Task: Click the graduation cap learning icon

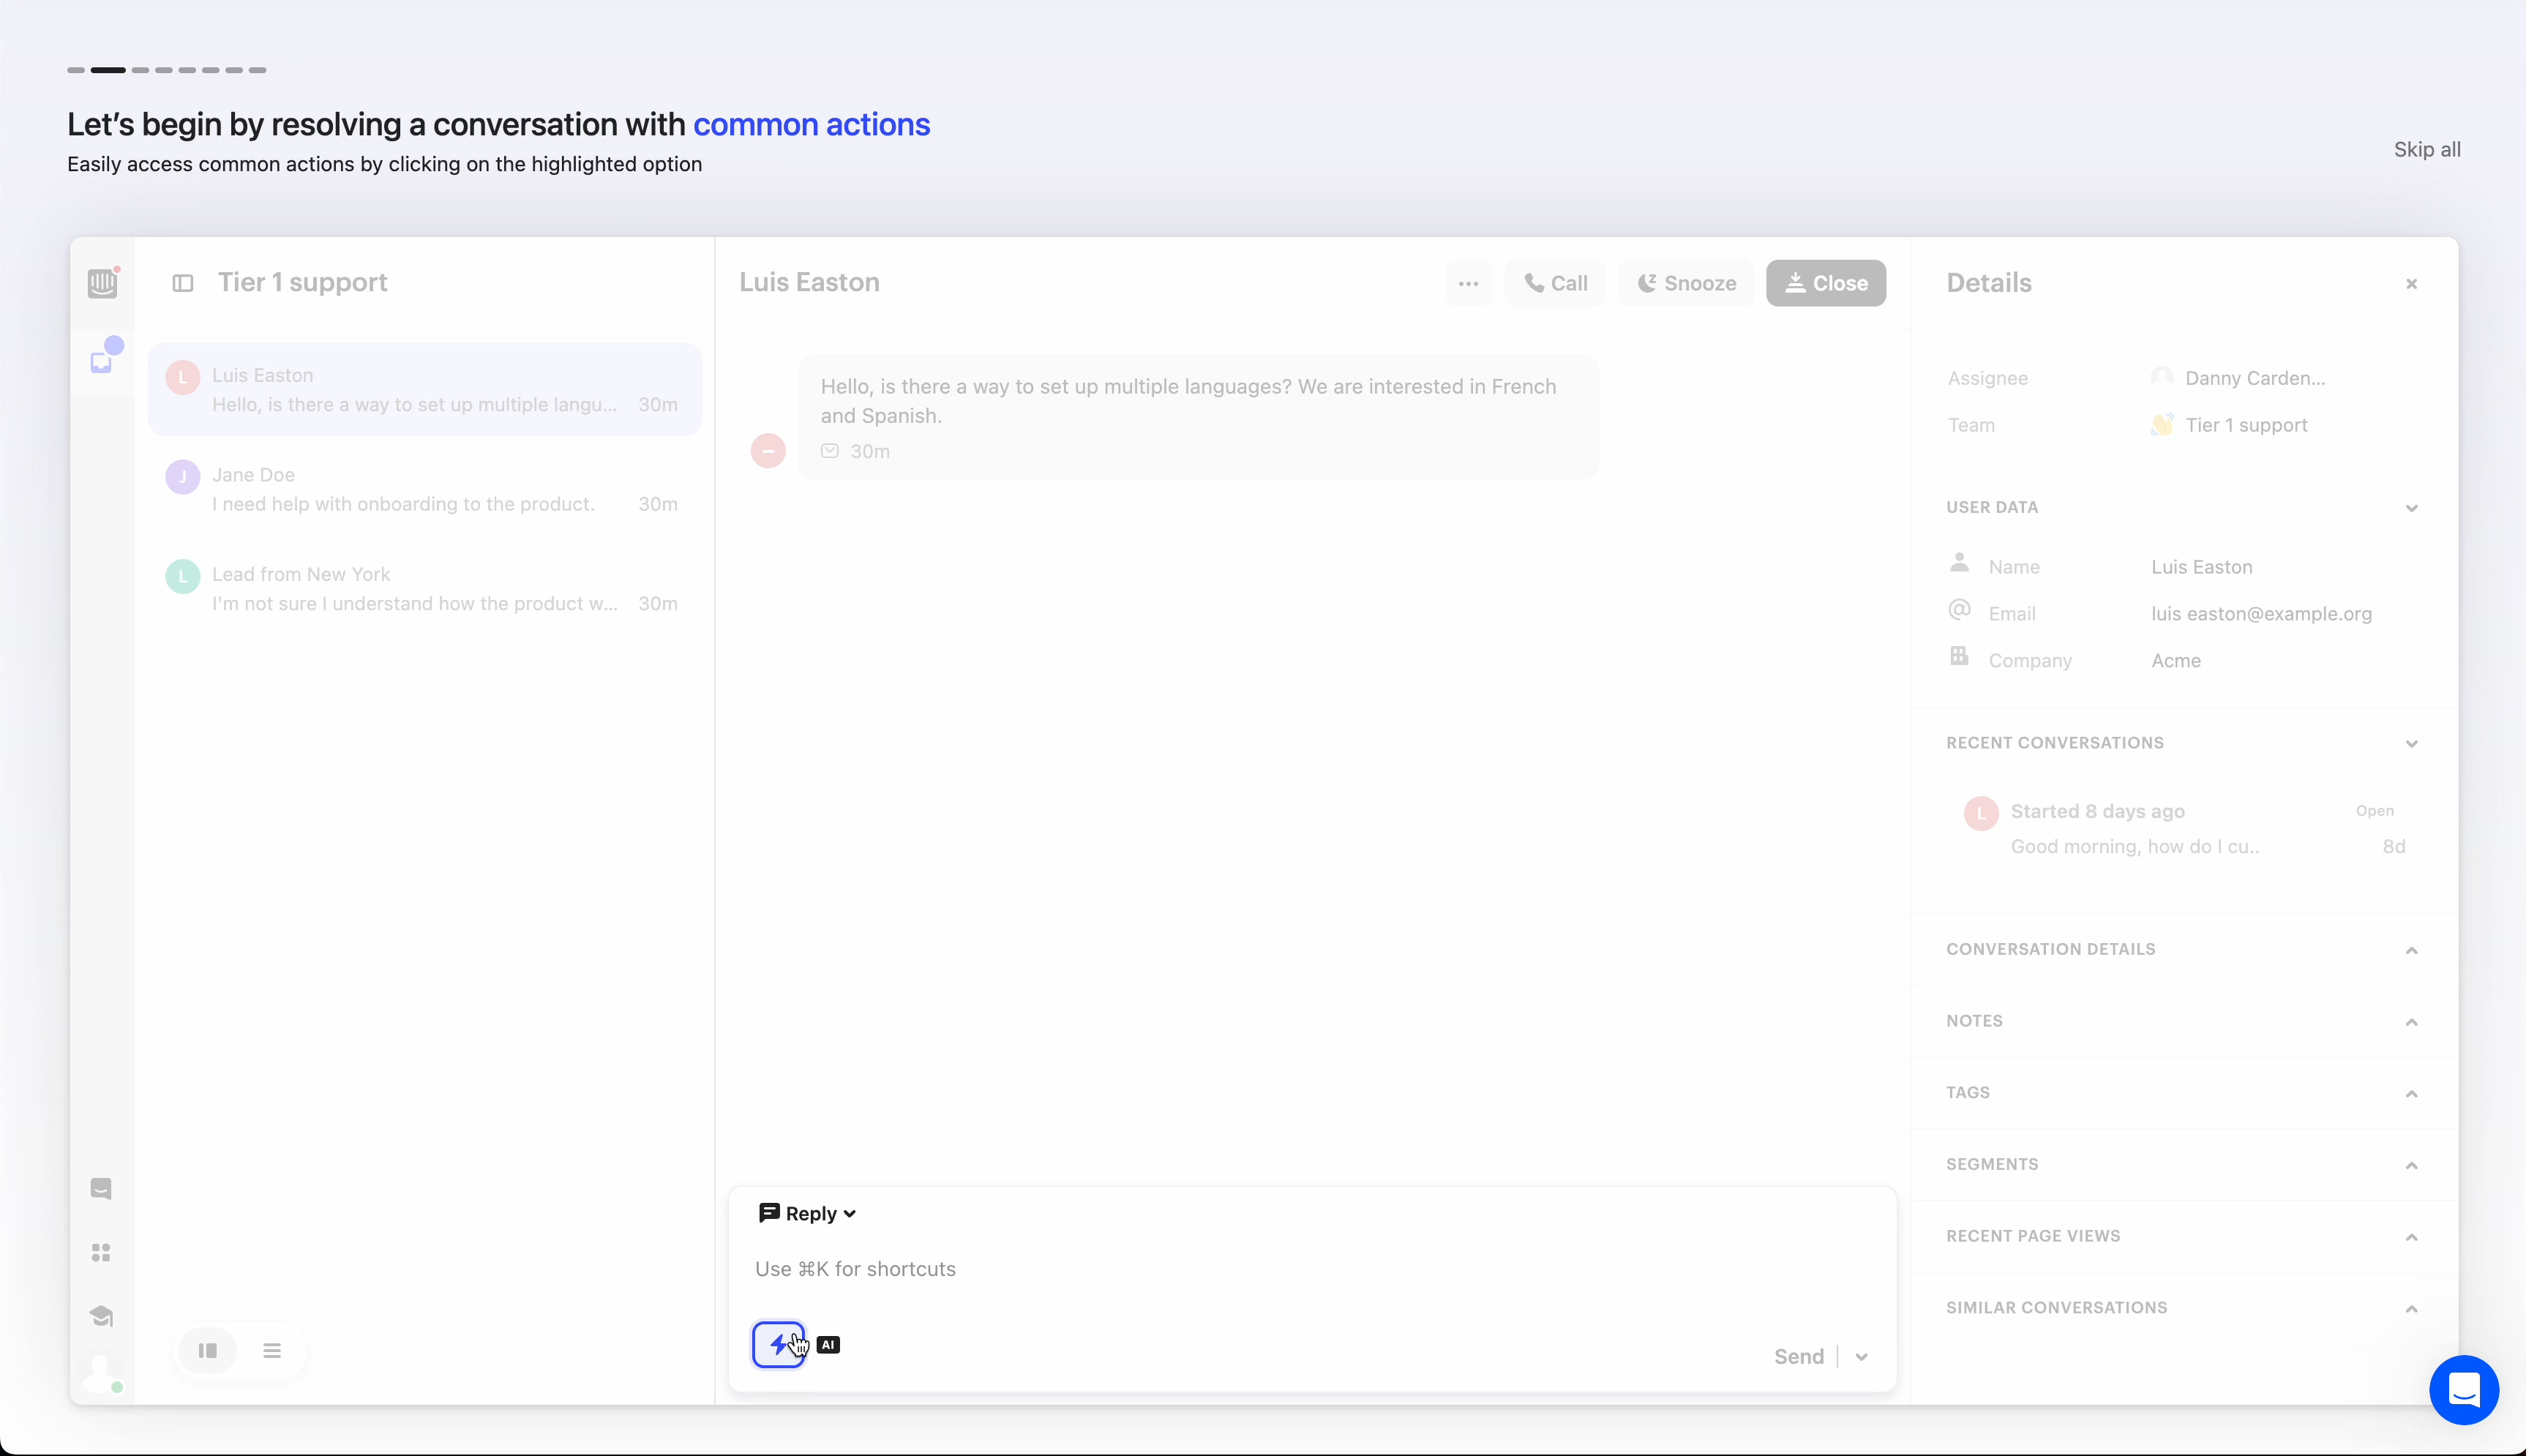Action: (101, 1316)
